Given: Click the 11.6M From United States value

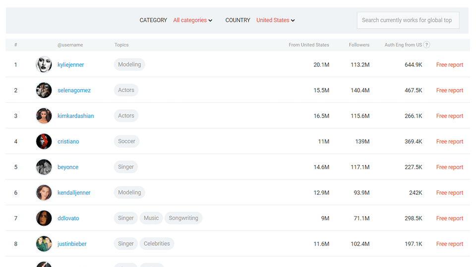Looking at the screenshot, I should (321, 244).
